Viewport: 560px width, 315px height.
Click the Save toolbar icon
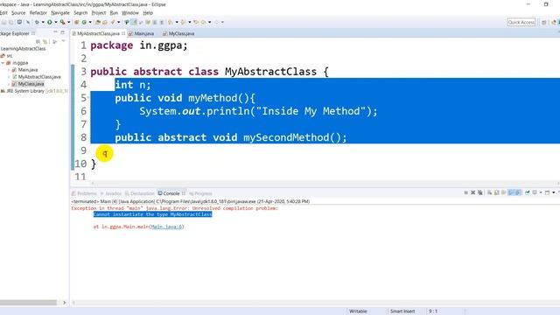point(3,22)
